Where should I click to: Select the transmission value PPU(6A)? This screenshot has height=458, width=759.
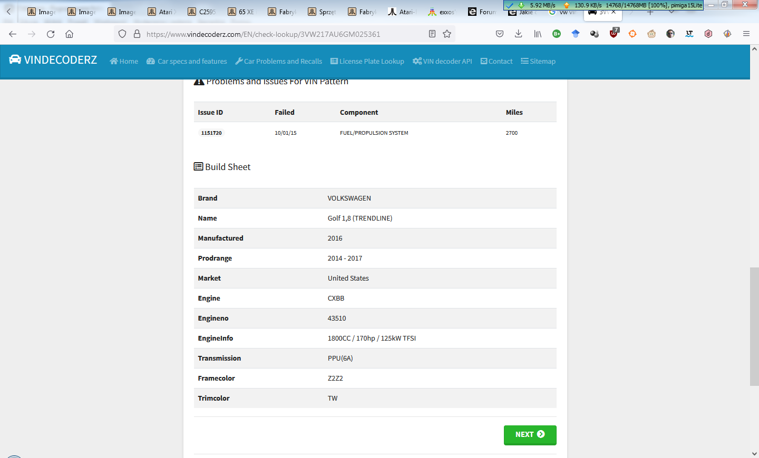(x=340, y=359)
